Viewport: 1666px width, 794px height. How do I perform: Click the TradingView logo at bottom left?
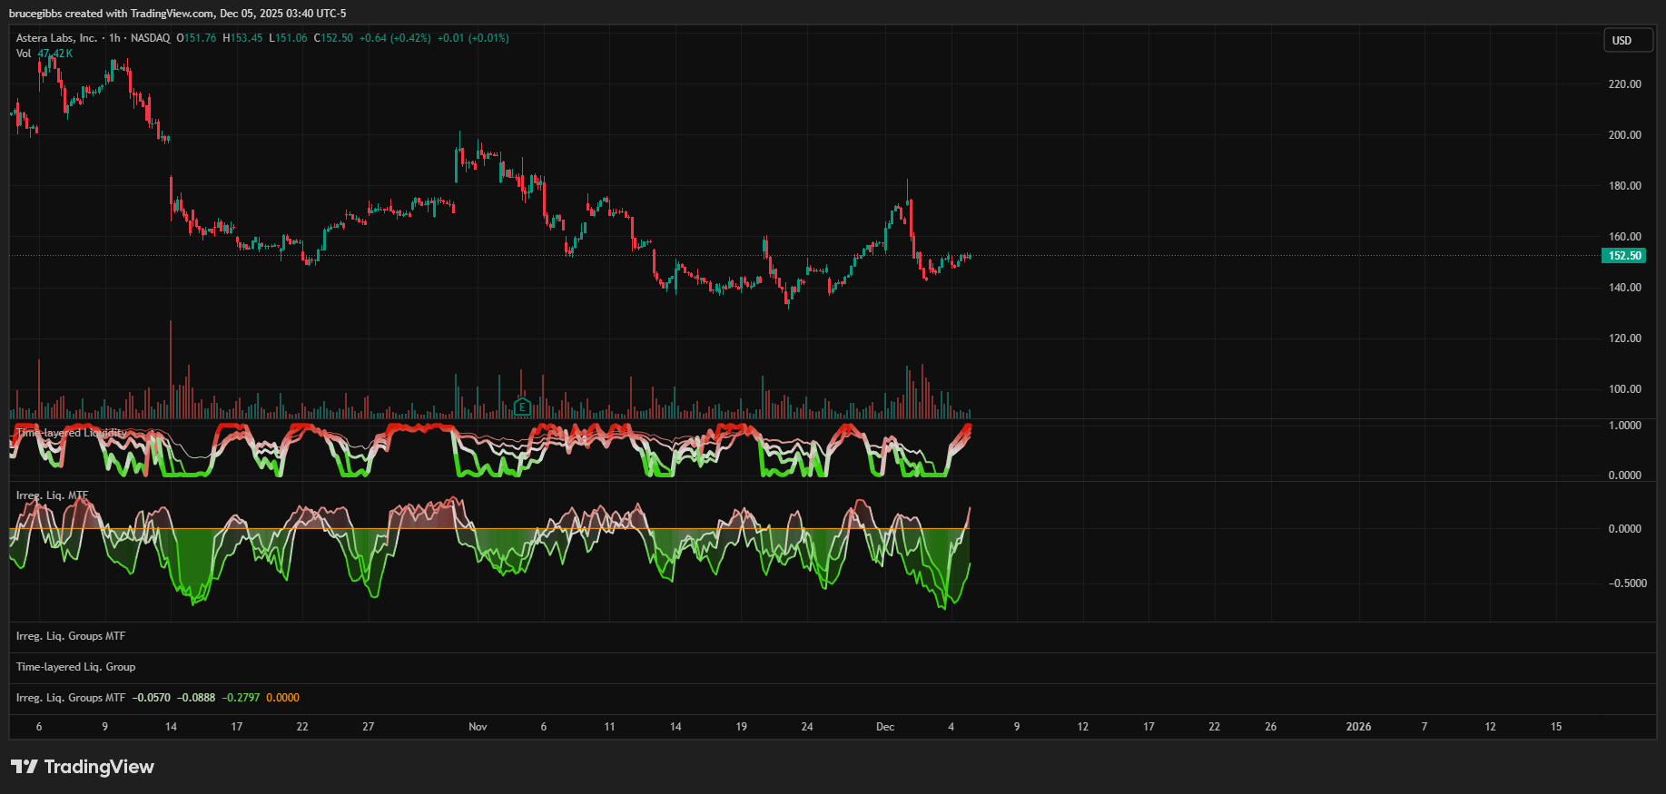[x=83, y=767]
